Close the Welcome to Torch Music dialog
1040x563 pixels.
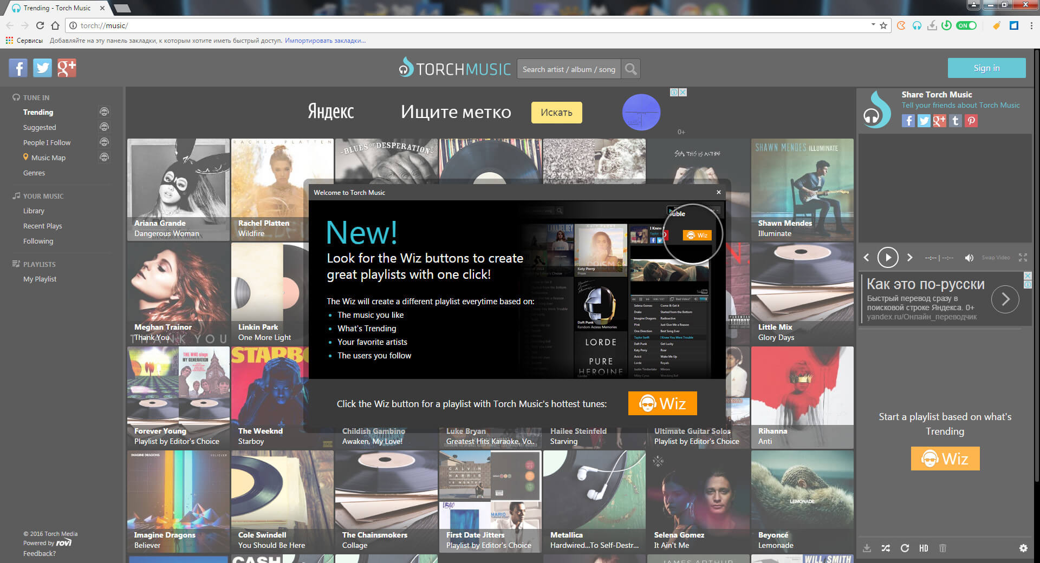click(719, 192)
